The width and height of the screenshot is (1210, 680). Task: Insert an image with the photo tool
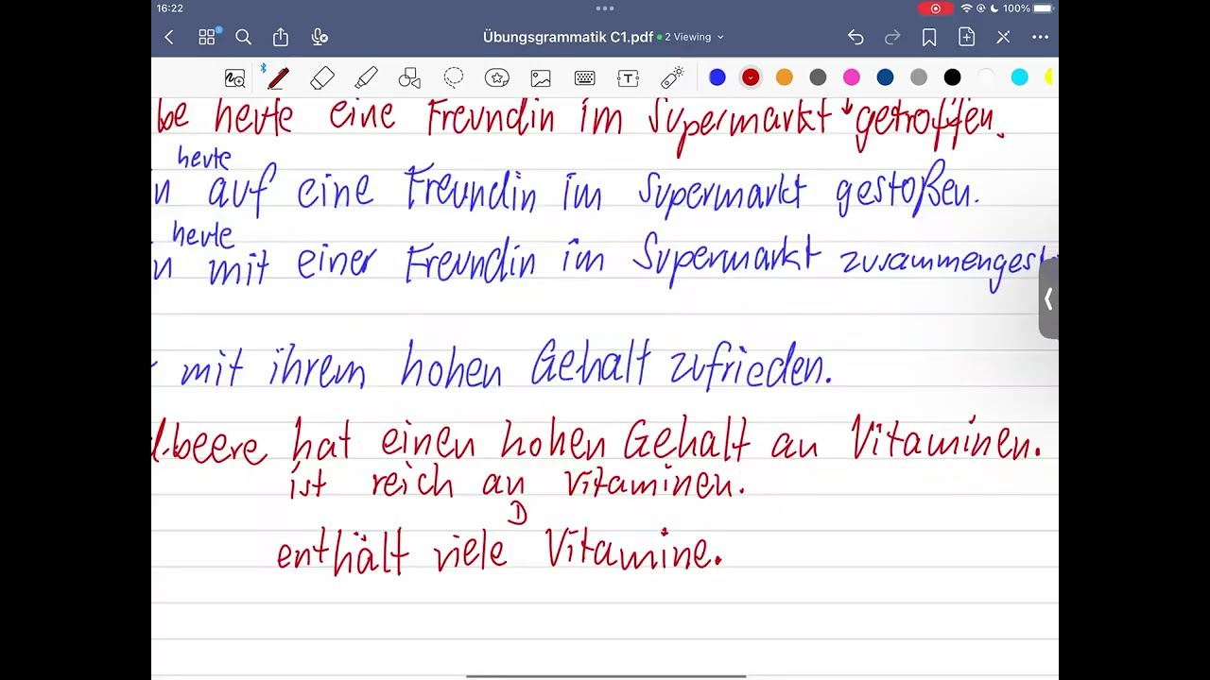coord(541,77)
